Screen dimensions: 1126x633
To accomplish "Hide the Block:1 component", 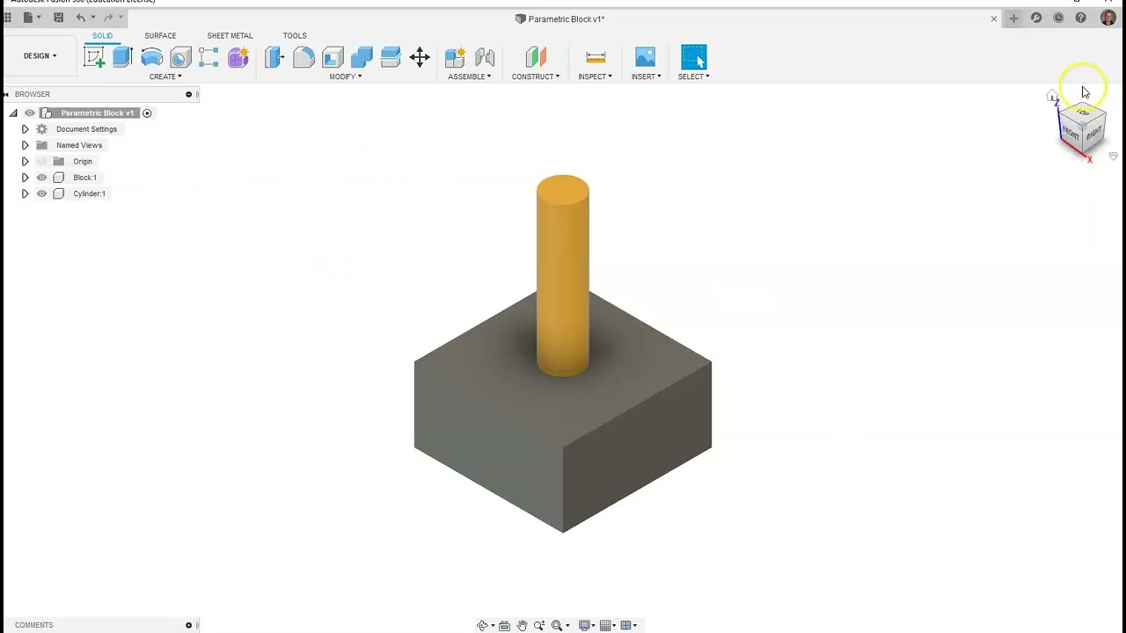I will click(x=41, y=178).
